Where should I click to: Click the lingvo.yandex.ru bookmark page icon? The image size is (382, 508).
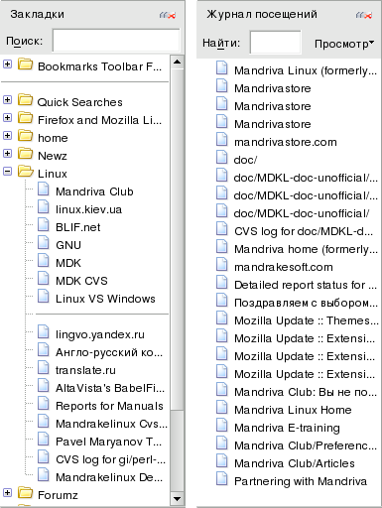44,332
